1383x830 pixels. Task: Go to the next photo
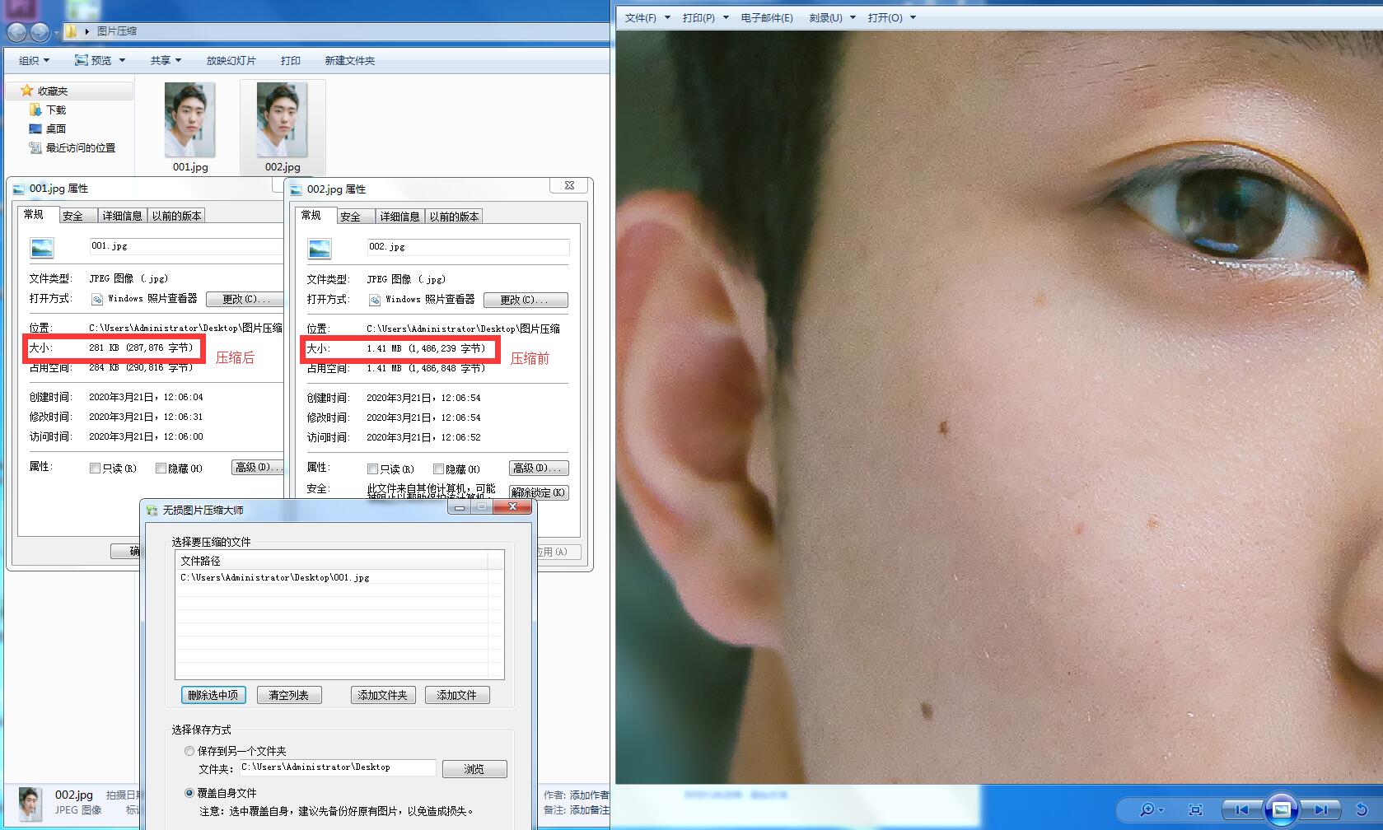(1320, 809)
